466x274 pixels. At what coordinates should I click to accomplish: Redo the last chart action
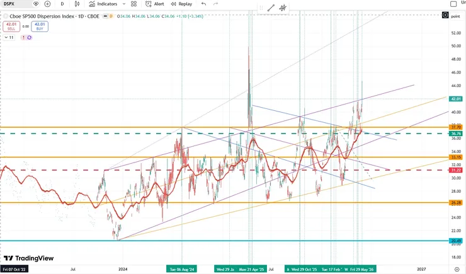[216, 4]
